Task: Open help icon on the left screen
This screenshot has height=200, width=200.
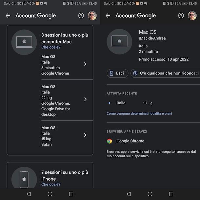Action: [x=81, y=15]
